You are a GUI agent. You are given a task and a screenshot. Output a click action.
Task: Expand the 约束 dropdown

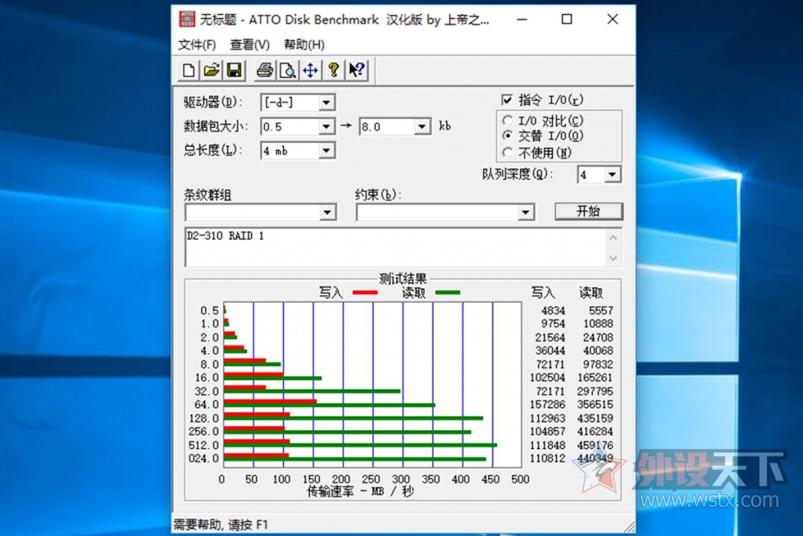[x=525, y=212]
